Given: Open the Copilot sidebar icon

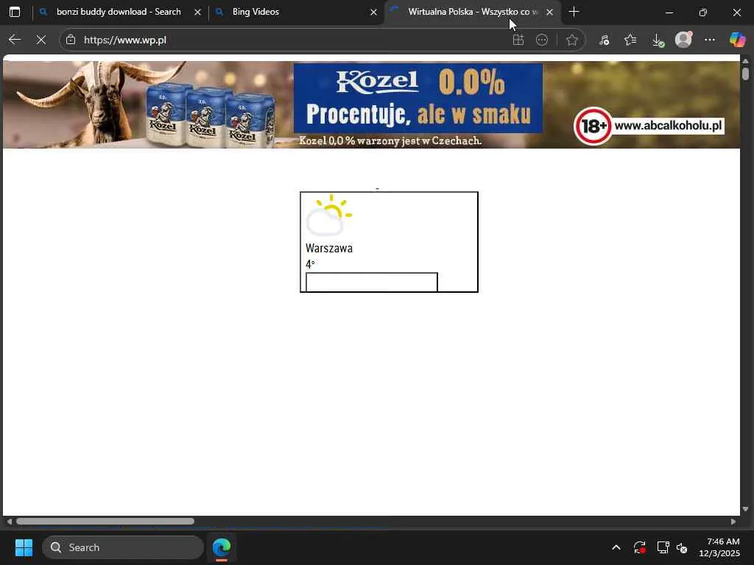Looking at the screenshot, I should point(737,40).
